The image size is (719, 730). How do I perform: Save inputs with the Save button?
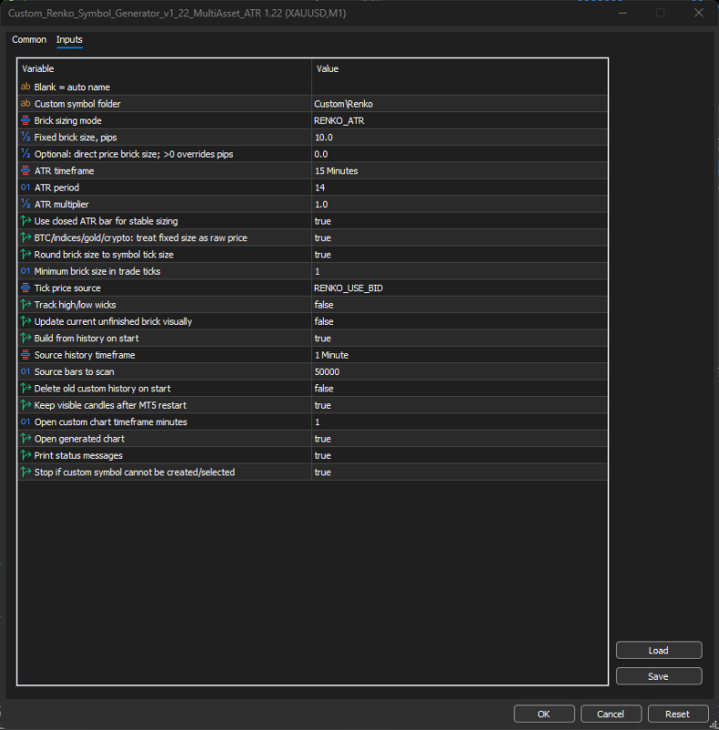(x=659, y=676)
